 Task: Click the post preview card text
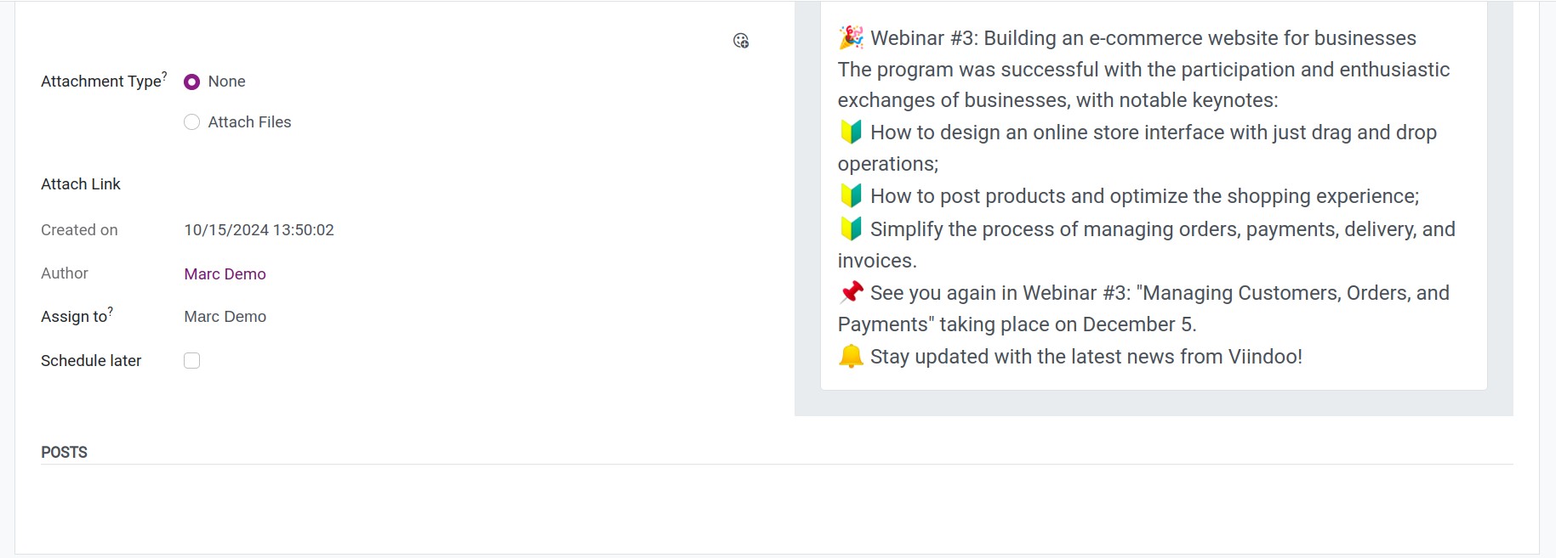coord(1154,196)
